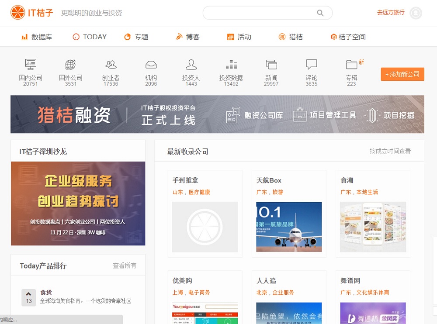This screenshot has height=324, width=437.
Task: Open the 优美购 website thumbnail
Action: [205, 313]
